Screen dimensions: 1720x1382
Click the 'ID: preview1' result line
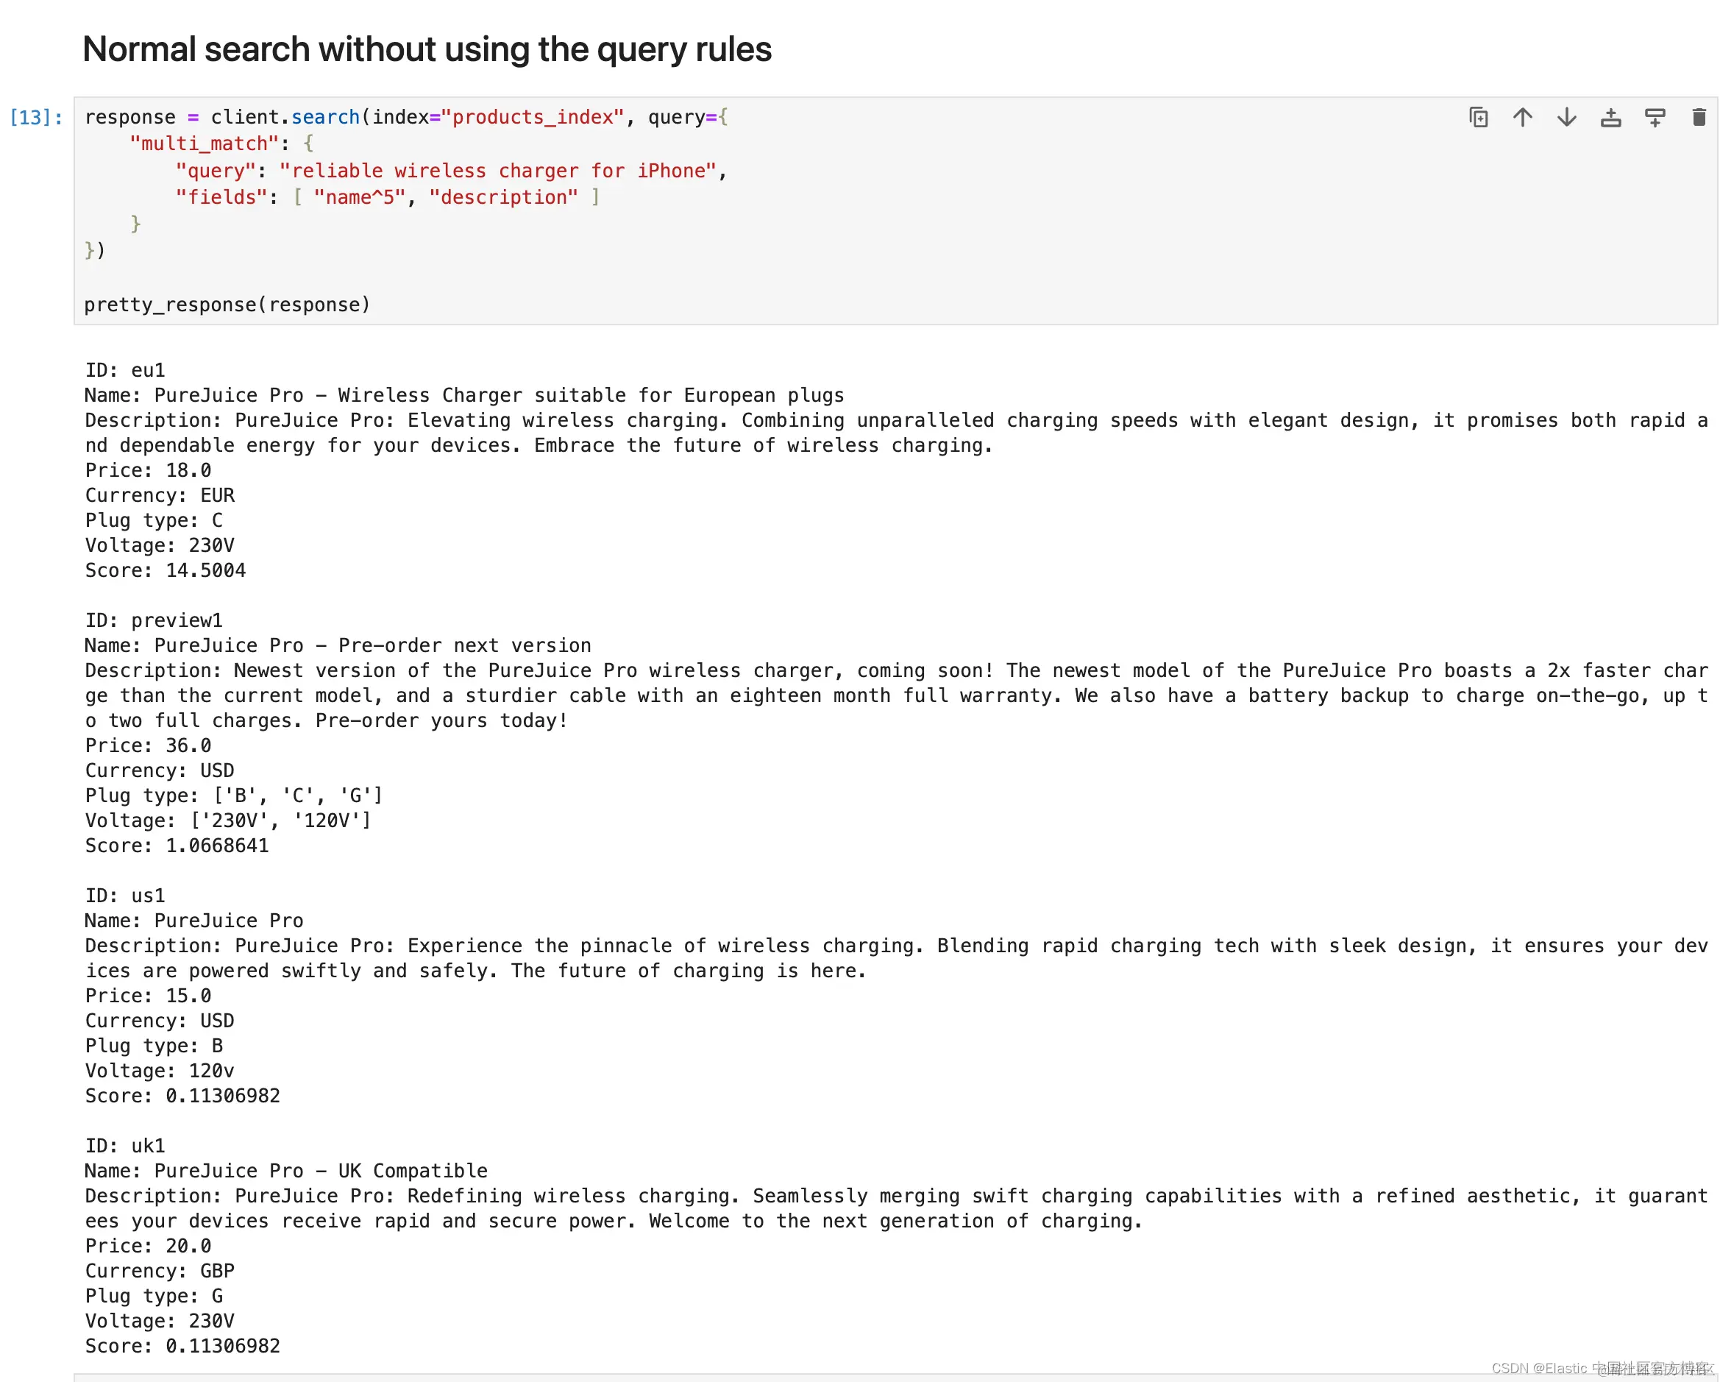pyautogui.click(x=154, y=620)
